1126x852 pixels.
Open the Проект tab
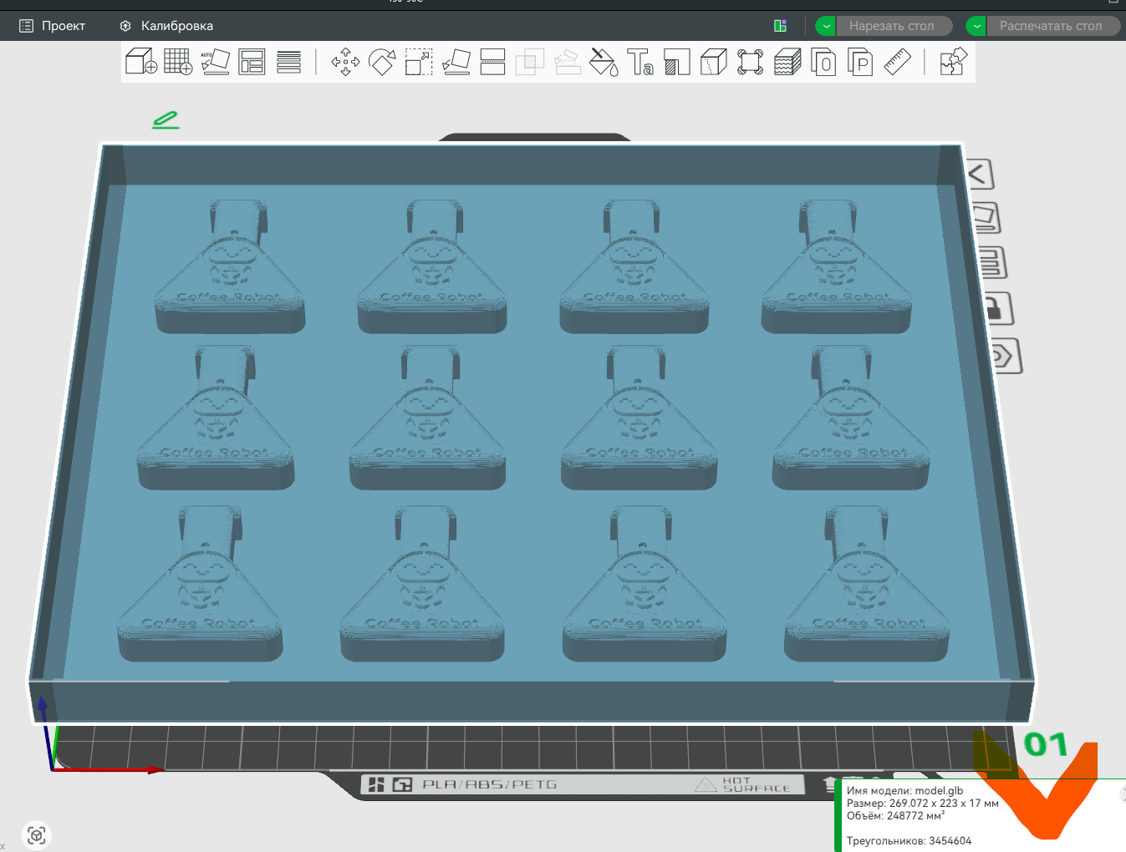[53, 26]
